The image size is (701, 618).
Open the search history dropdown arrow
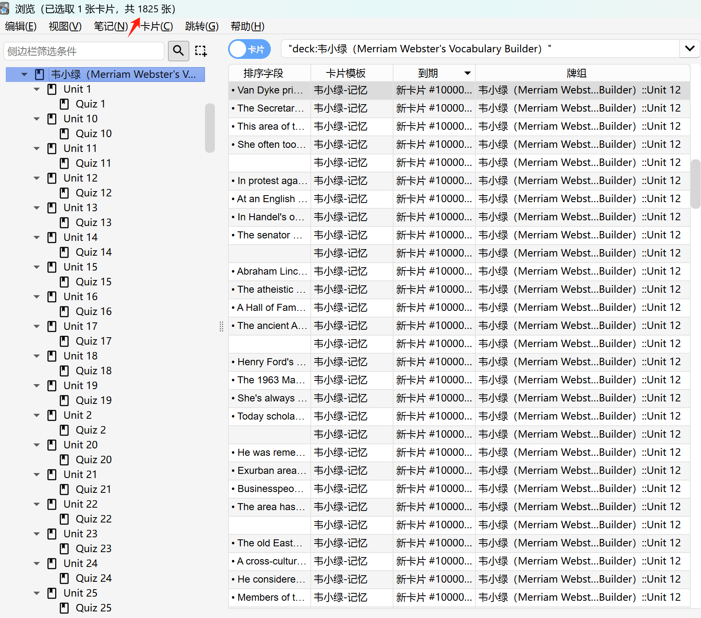690,49
